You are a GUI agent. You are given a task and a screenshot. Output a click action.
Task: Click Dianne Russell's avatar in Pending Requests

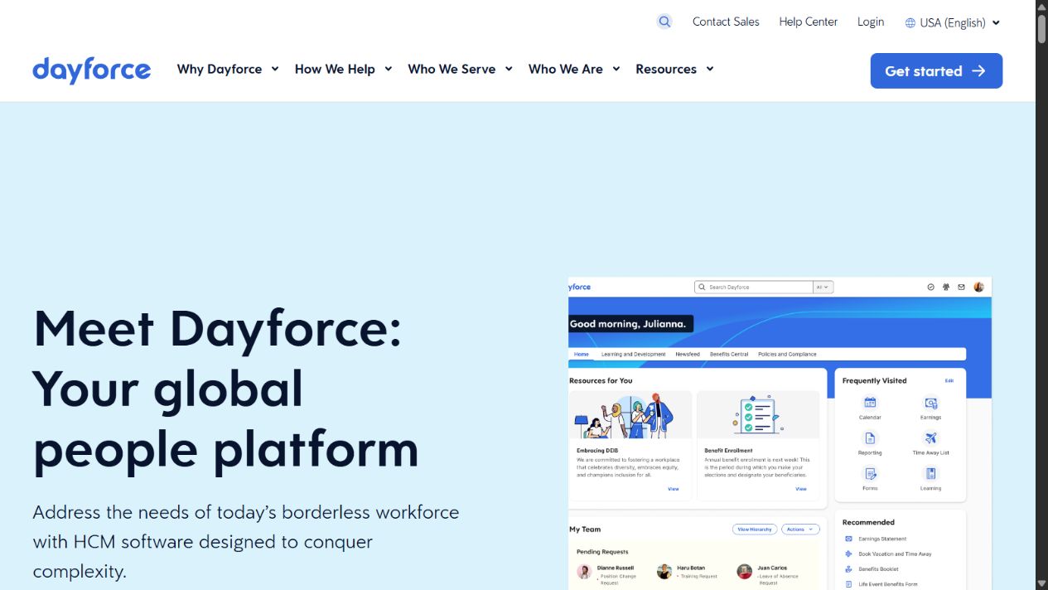tap(584, 572)
